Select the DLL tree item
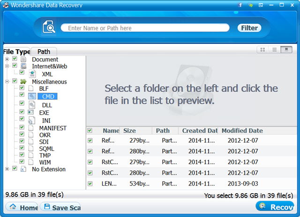Image resolution: width=300 pixels, height=217 pixels. [x=47, y=105]
